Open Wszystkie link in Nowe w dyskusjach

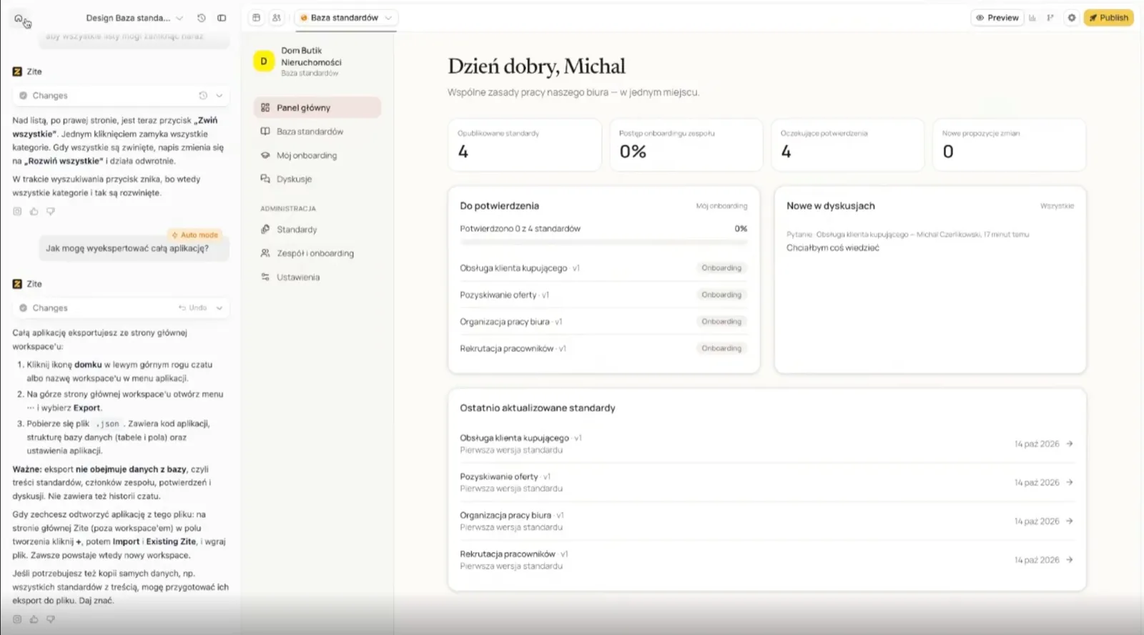click(1057, 206)
